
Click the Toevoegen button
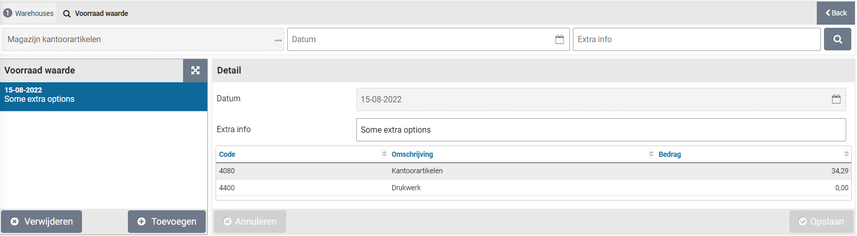click(167, 222)
